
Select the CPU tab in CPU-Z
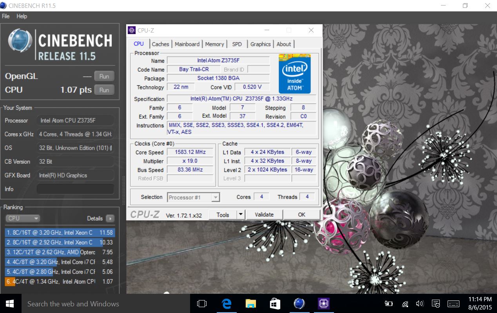(139, 43)
